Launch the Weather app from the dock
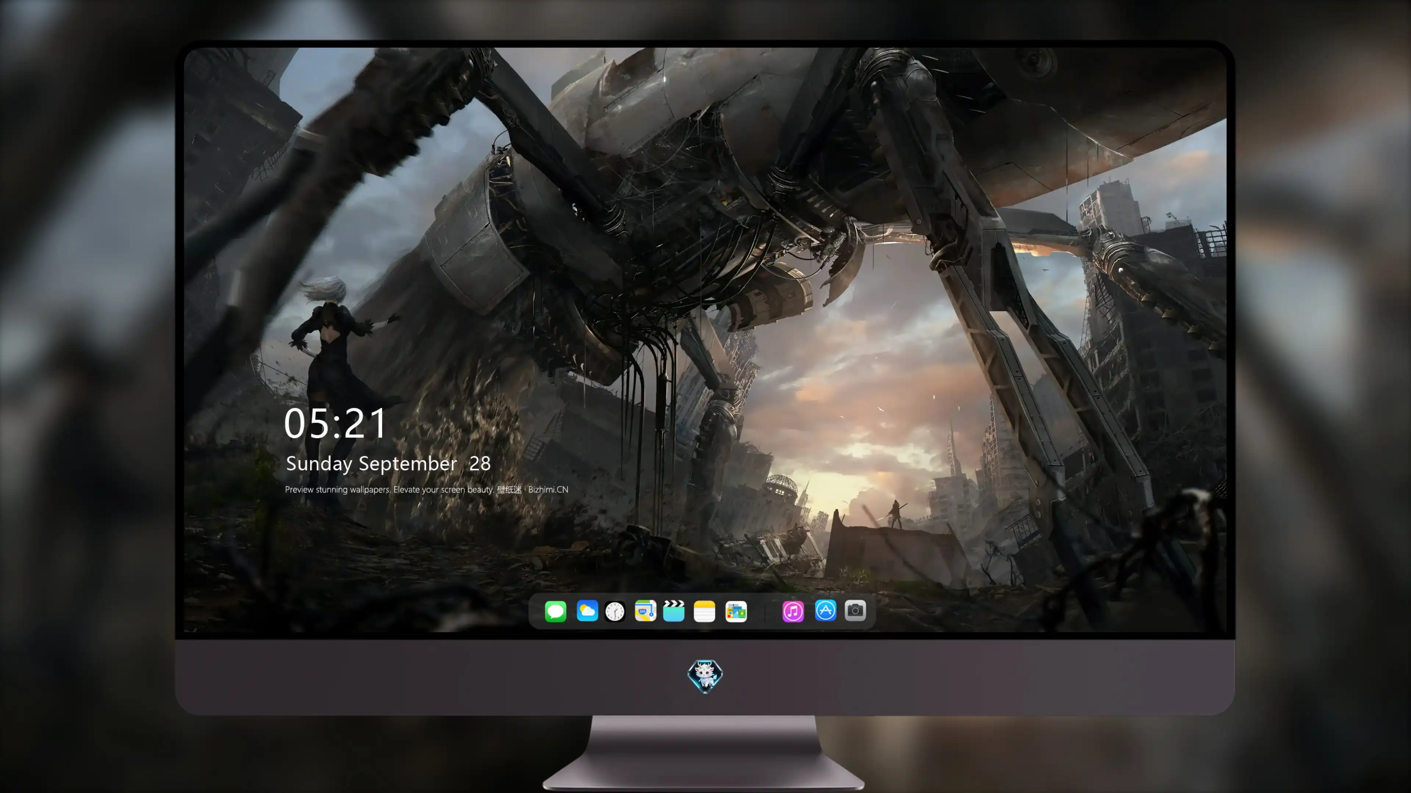 point(587,611)
